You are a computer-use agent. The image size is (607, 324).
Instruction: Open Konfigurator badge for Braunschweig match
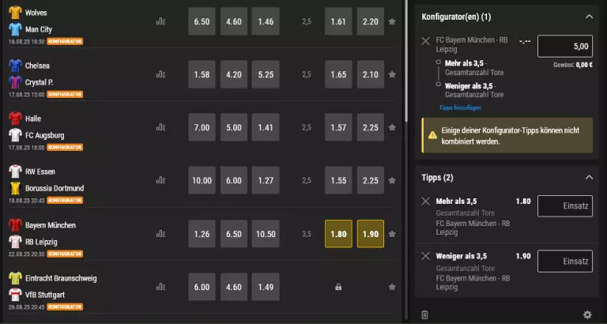[x=65, y=307]
